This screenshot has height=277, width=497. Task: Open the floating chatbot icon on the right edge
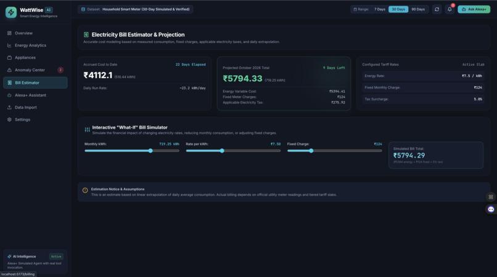click(491, 209)
